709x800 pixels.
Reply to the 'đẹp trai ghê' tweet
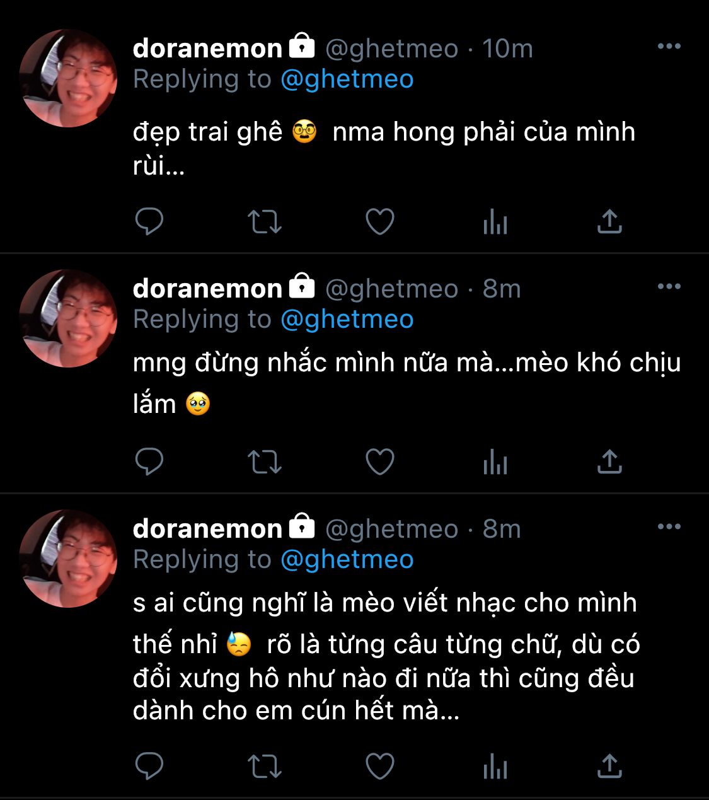click(x=149, y=221)
